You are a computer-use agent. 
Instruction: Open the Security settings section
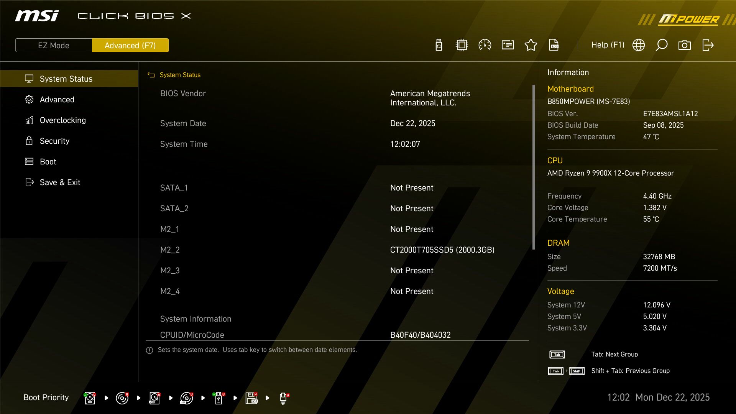coord(54,141)
